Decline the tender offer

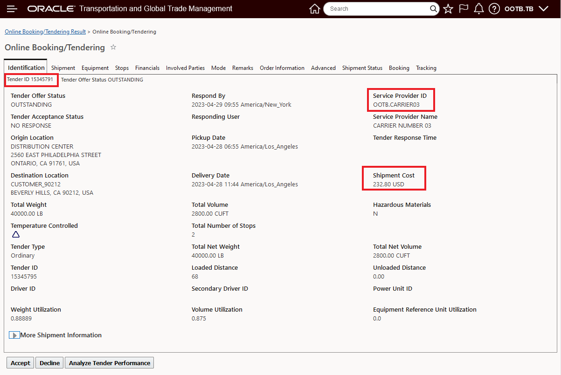(x=49, y=363)
